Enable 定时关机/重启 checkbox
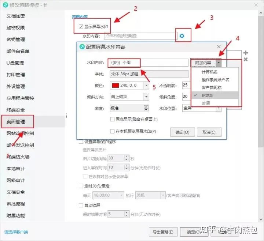 [x=81, y=186]
